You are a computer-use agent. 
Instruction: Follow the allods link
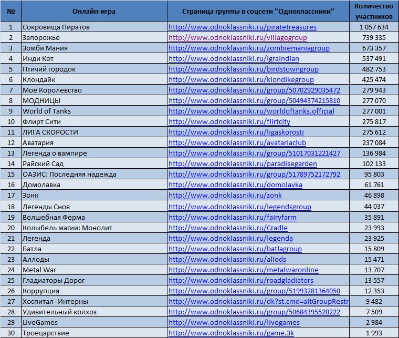[x=227, y=259]
